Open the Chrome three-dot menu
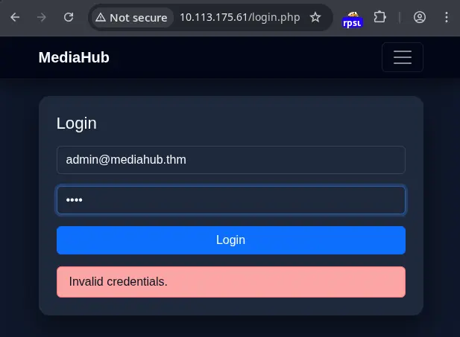The height and width of the screenshot is (337, 460). [447, 17]
